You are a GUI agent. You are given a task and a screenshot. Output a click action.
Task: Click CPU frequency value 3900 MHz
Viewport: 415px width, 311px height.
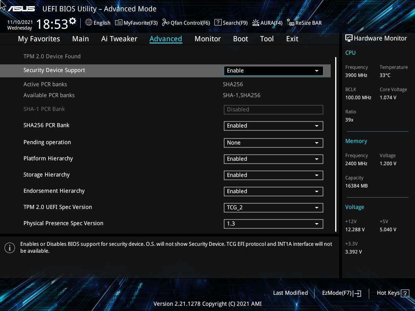pyautogui.click(x=356, y=75)
